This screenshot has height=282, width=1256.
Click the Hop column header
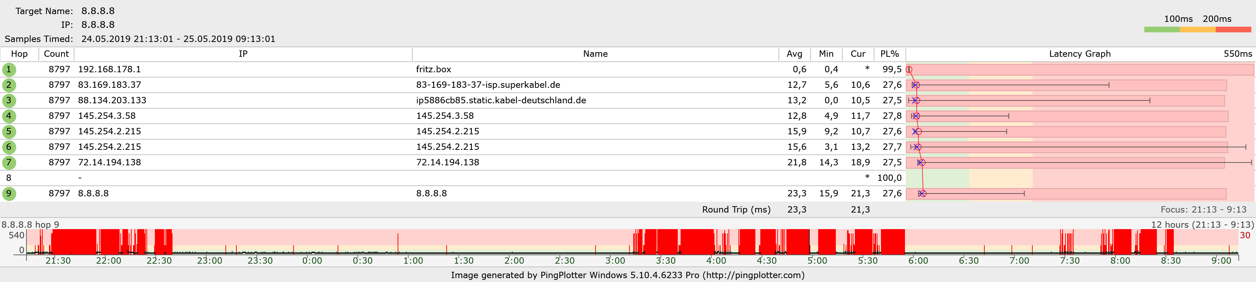pyautogui.click(x=19, y=54)
